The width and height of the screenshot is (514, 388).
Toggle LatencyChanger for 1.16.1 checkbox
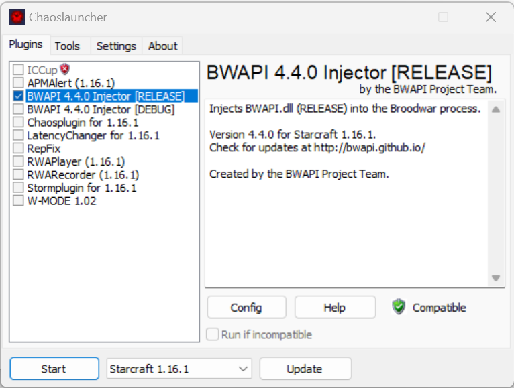pyautogui.click(x=18, y=135)
